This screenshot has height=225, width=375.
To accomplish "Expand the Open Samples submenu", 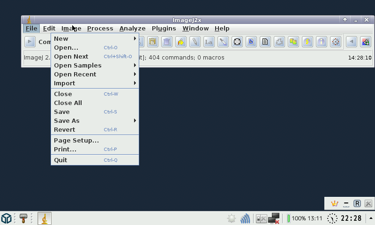I will click(x=95, y=66).
